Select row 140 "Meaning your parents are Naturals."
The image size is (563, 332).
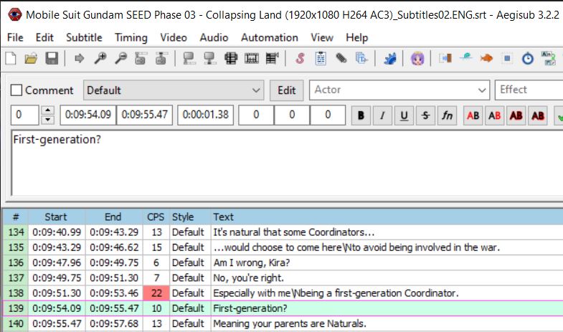(x=283, y=323)
